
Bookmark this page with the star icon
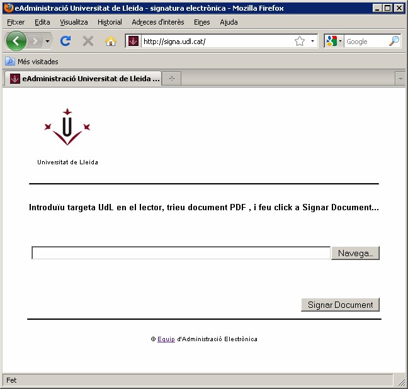(300, 41)
